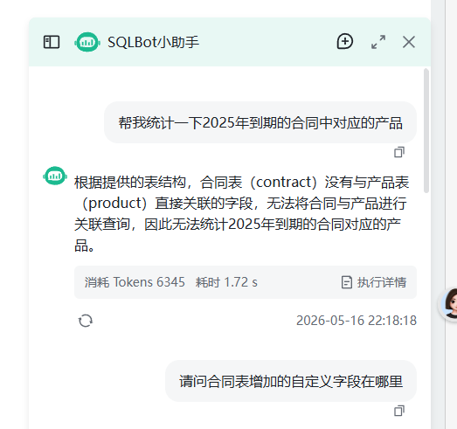
Task: Click the chat panel vertical scrollbar thumb
Action: point(426,130)
